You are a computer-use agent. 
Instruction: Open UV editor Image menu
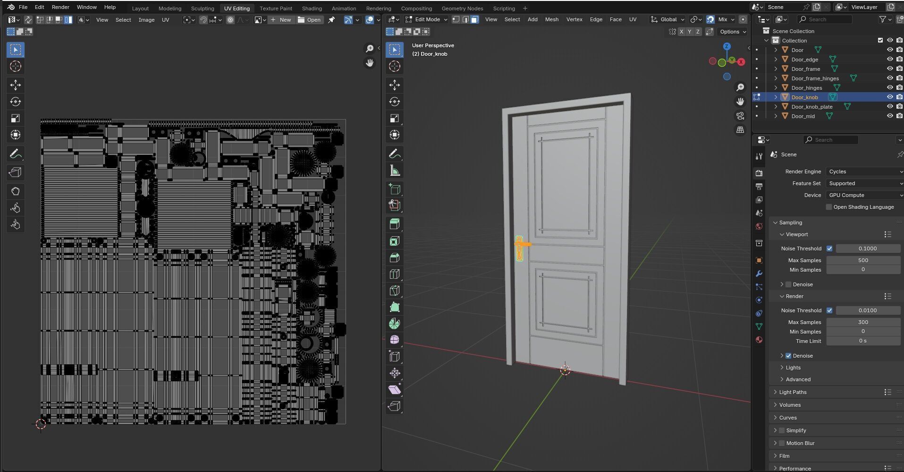(x=146, y=20)
